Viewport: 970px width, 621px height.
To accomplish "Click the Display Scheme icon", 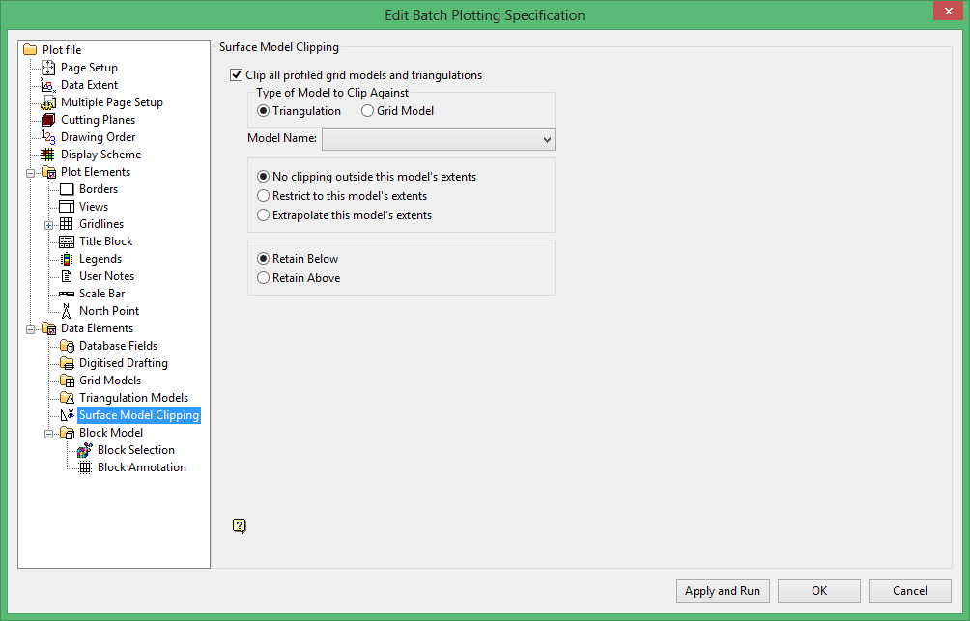I will pos(48,155).
